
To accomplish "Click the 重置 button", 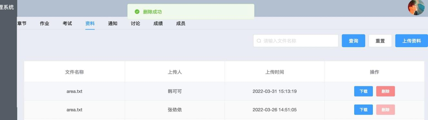I will [x=380, y=41].
